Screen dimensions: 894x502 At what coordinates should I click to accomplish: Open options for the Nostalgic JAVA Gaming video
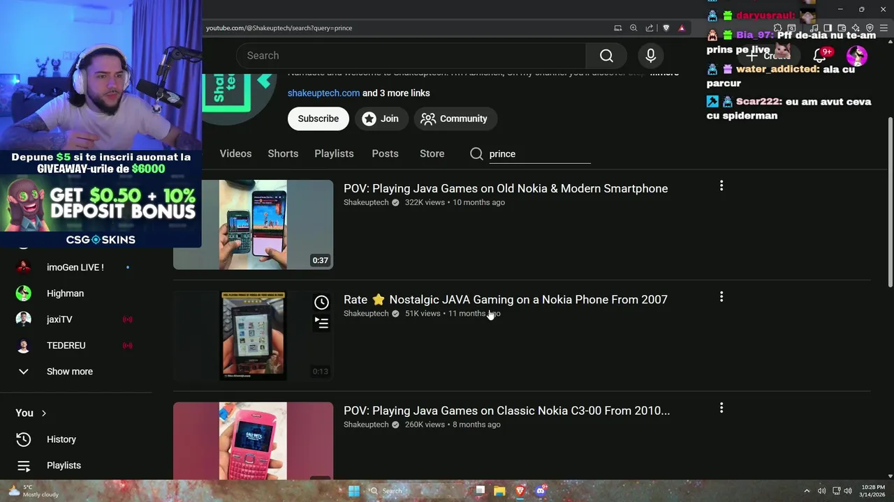click(x=721, y=297)
